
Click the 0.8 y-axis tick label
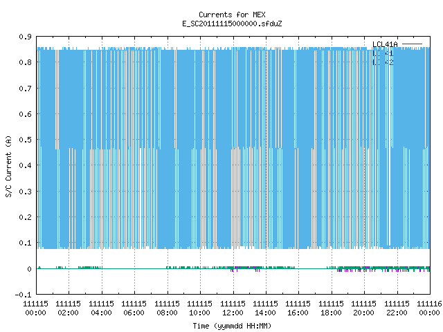coord(25,62)
